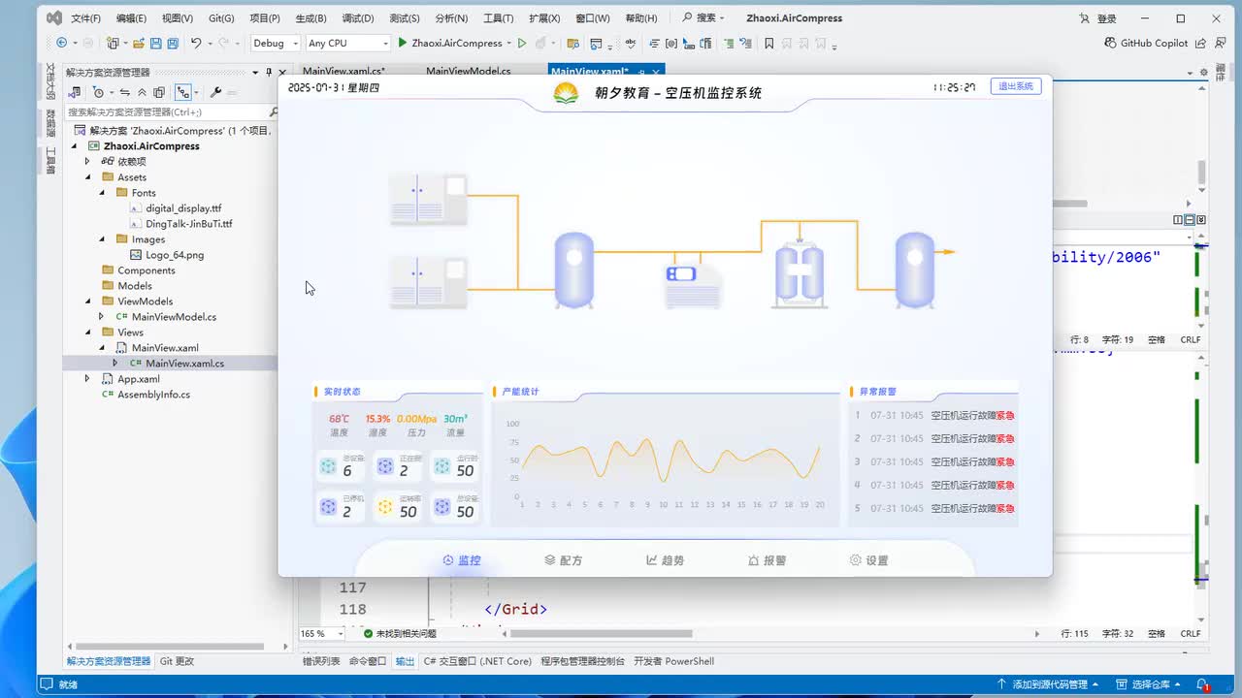
Task: Open the 工具(T) tools menu
Action: coord(498,18)
